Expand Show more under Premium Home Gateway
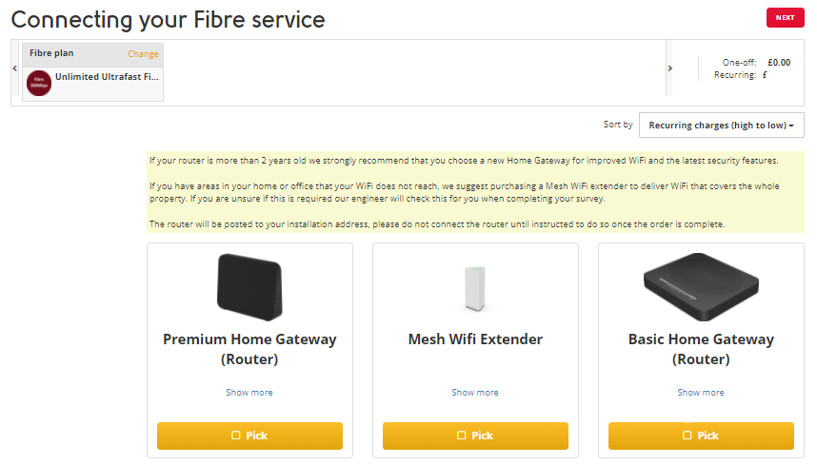The height and width of the screenshot is (465, 817). 249,392
